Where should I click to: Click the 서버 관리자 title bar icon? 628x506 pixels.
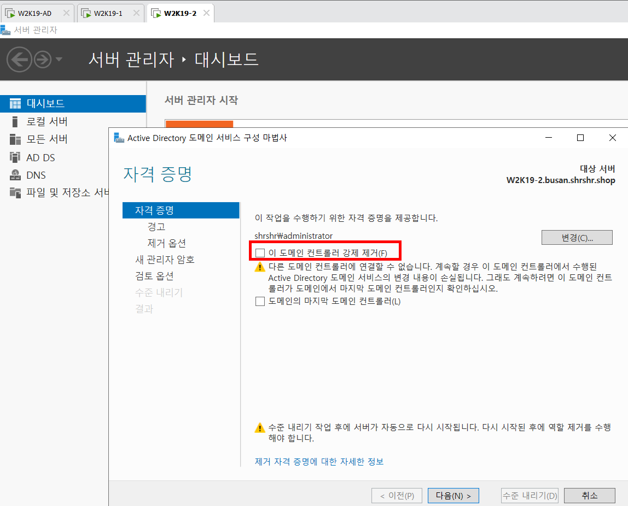tap(5, 30)
